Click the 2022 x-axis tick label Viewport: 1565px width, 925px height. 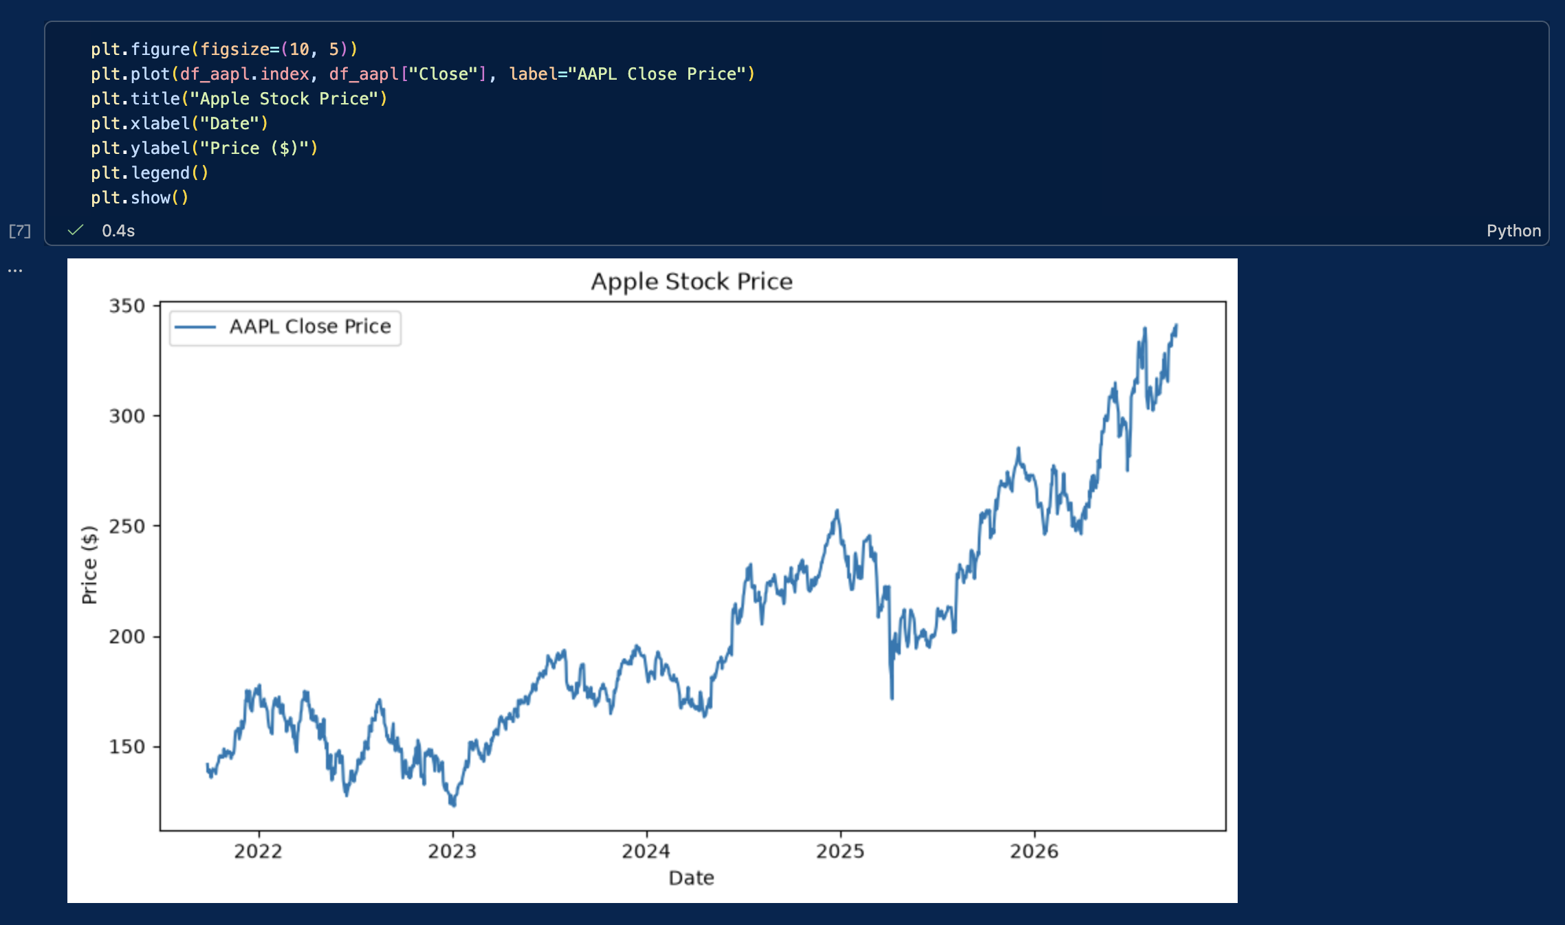coord(259,851)
